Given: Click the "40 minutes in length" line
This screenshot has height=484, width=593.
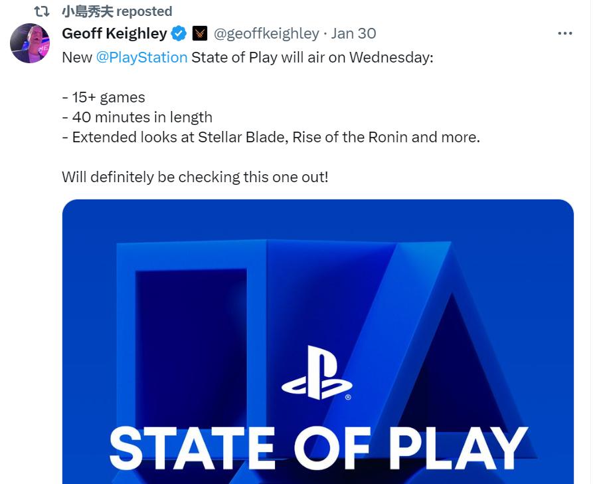Looking at the screenshot, I should point(137,118).
